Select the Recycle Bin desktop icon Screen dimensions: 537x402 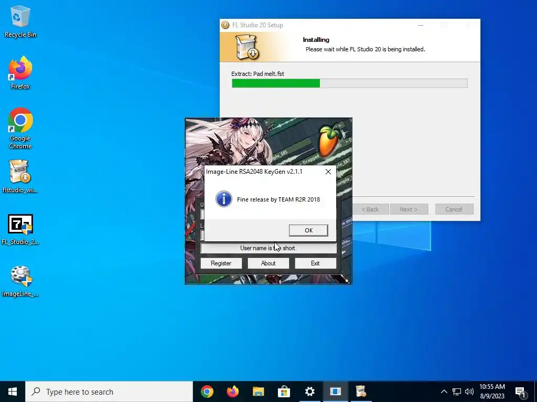pos(20,21)
